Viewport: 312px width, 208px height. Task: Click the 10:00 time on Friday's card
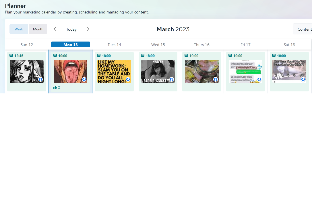238,56
